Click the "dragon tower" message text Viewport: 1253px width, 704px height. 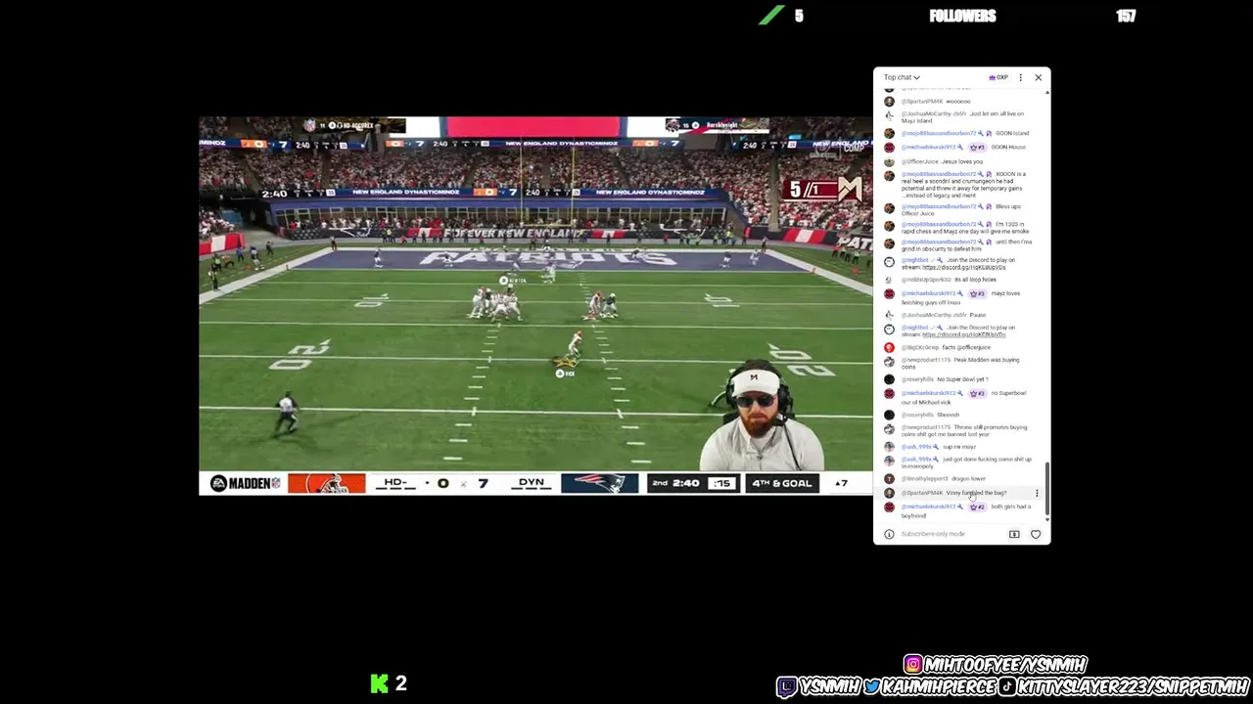point(968,479)
